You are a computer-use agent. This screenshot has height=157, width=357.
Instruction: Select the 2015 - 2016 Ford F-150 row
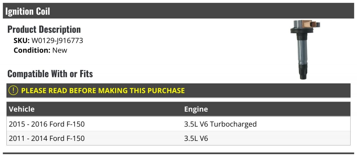[x=178, y=124]
